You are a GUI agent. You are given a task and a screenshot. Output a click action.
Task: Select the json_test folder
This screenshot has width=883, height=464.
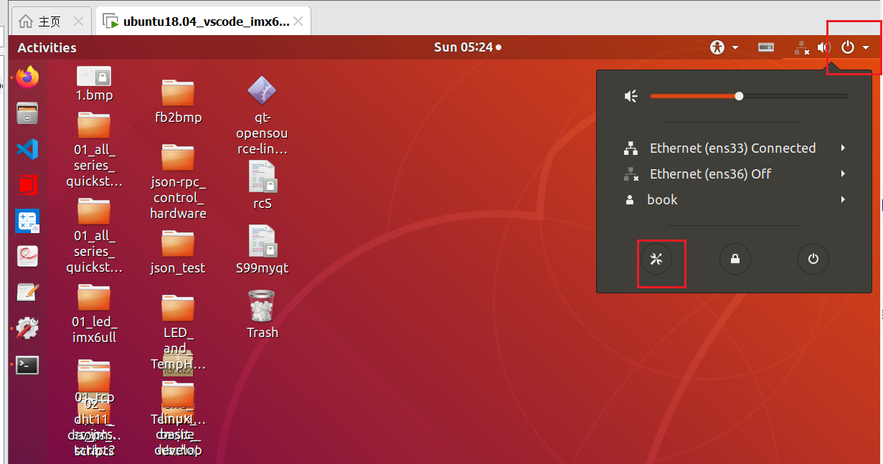(178, 252)
